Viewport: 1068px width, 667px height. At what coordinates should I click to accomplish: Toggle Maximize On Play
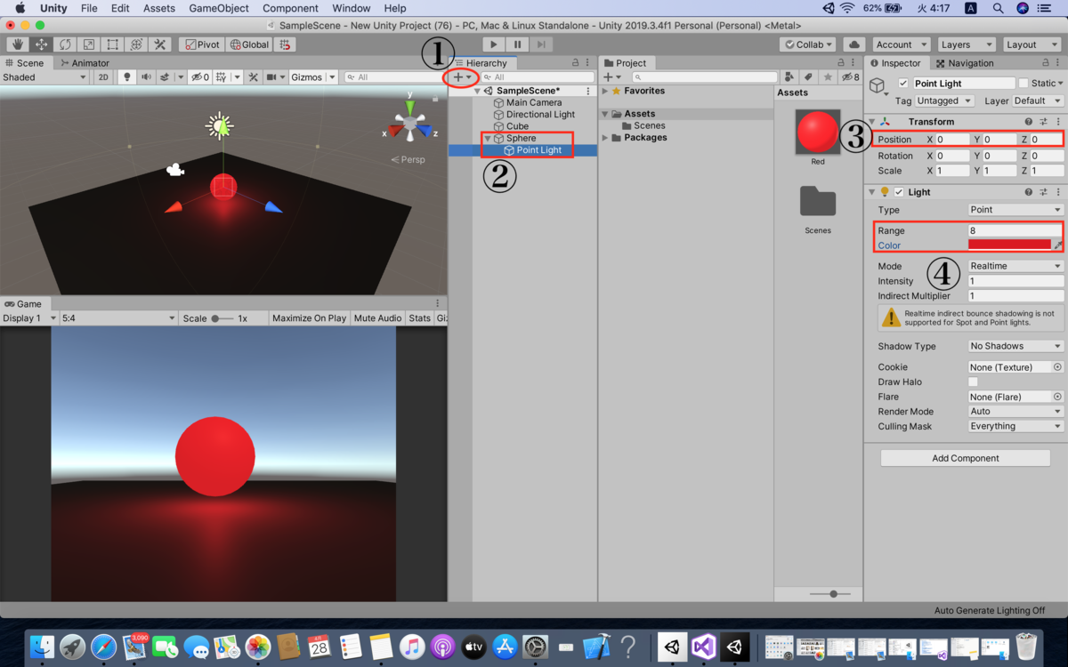point(309,317)
